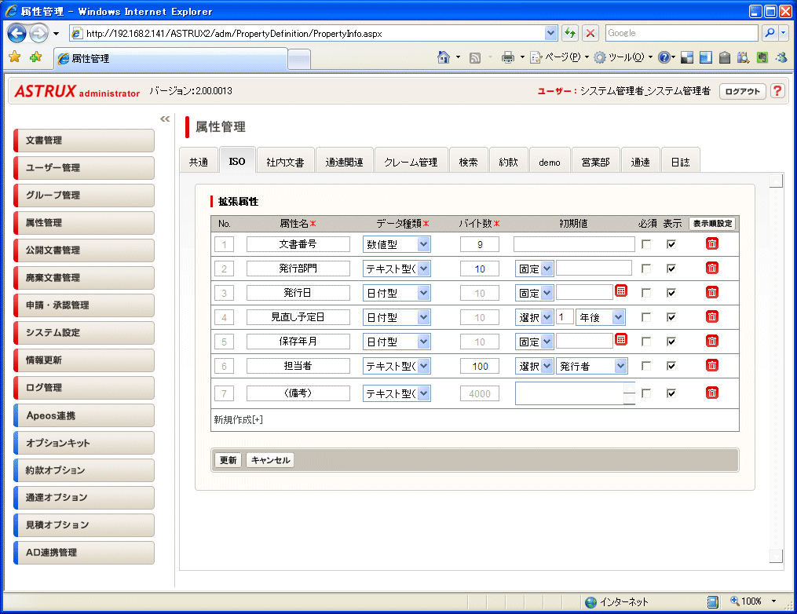Open data type dropdown for 文書番号
797x614 pixels.
[424, 244]
